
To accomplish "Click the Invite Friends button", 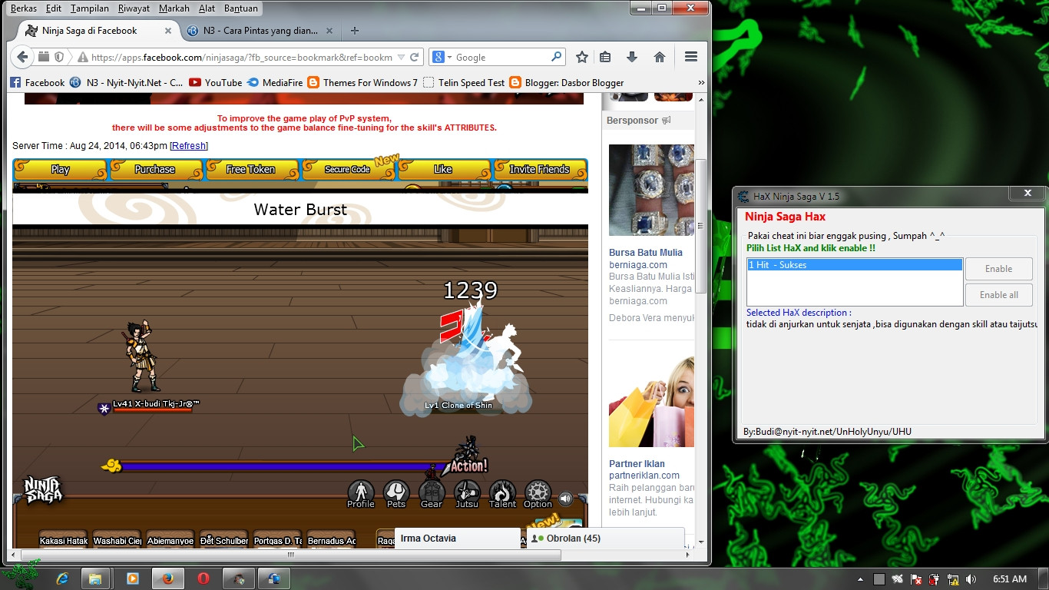I will tap(539, 170).
